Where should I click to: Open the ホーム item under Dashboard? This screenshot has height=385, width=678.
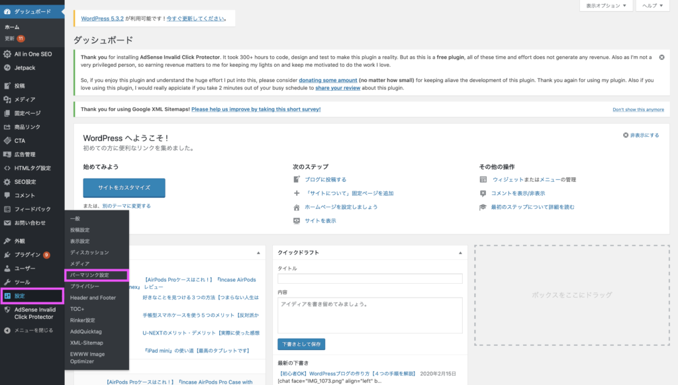tap(12, 27)
